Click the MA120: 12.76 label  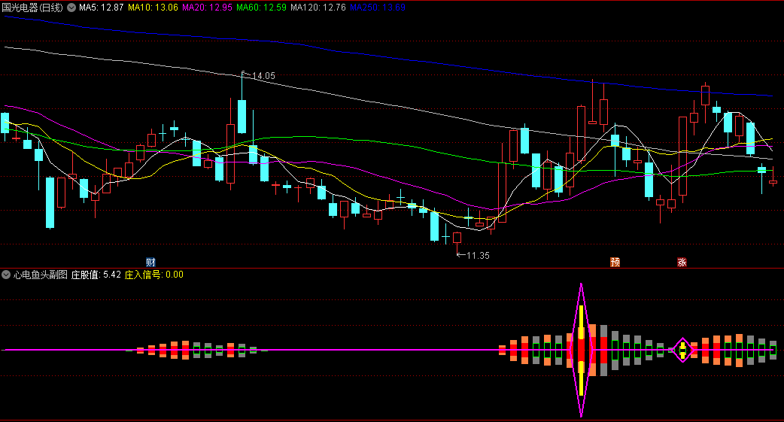tap(318, 8)
